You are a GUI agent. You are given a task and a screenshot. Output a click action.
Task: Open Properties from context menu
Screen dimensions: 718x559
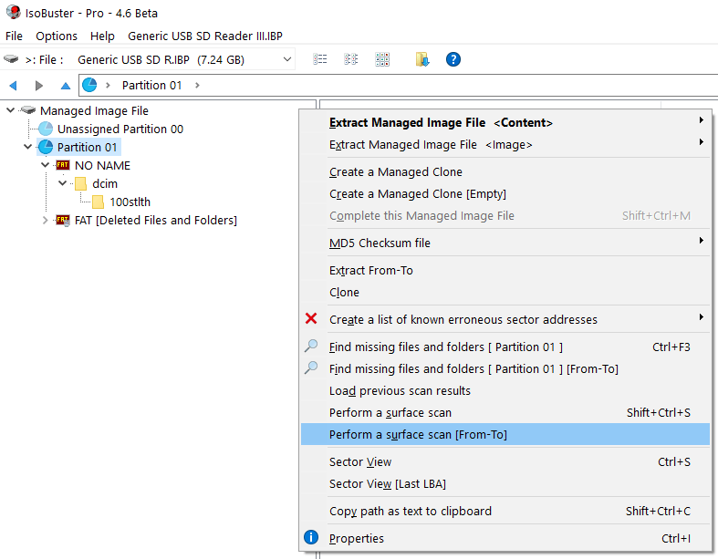[x=505, y=538]
